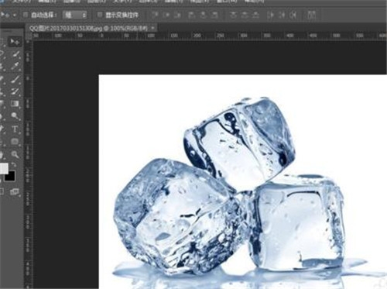Open the white foreground color picker

[x=4, y=168]
